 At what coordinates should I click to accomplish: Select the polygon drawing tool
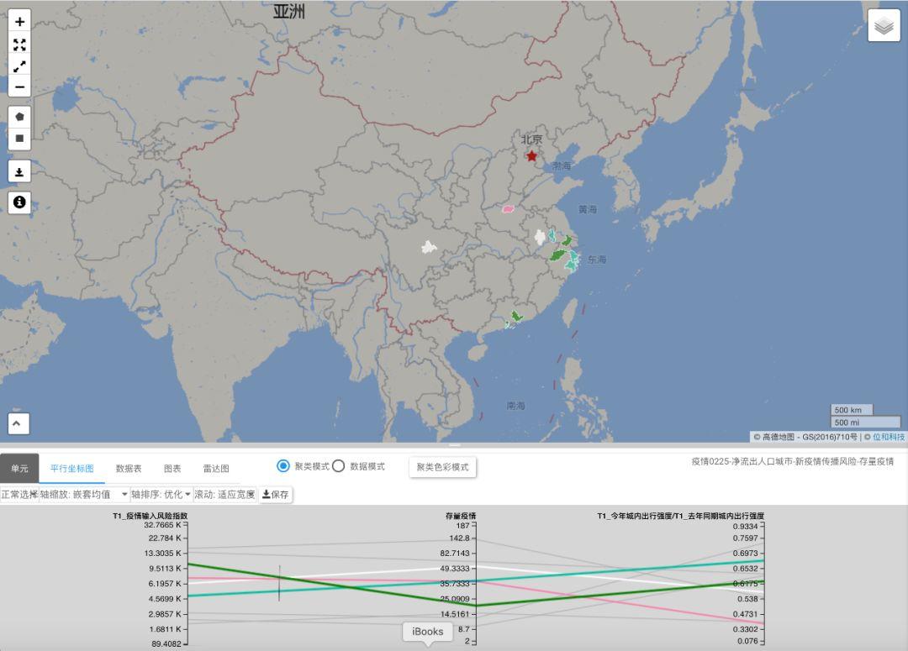point(19,117)
